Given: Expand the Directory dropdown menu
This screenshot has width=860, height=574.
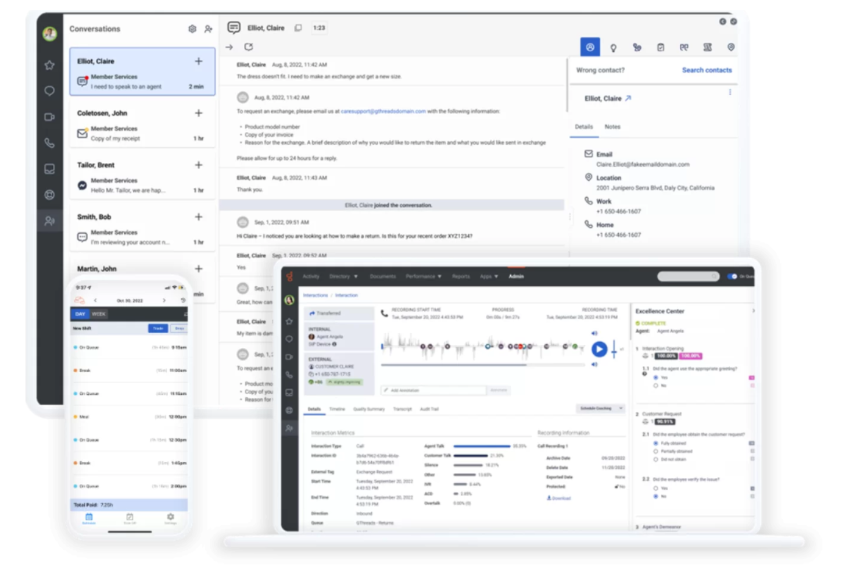Looking at the screenshot, I should (x=343, y=276).
